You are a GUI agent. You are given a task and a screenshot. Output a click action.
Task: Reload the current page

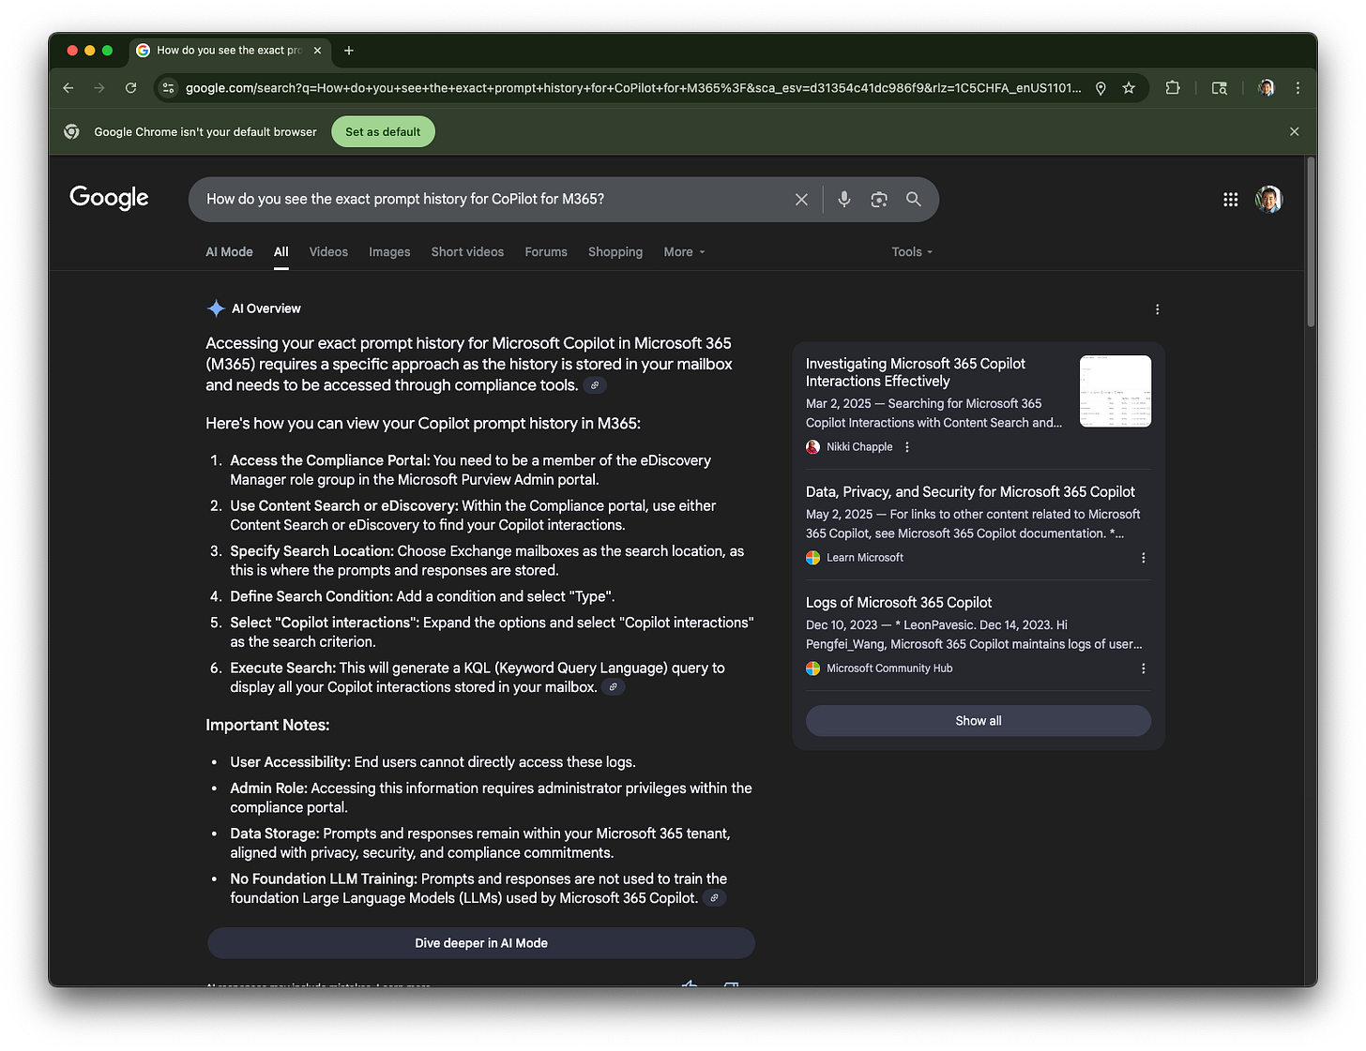131,88
